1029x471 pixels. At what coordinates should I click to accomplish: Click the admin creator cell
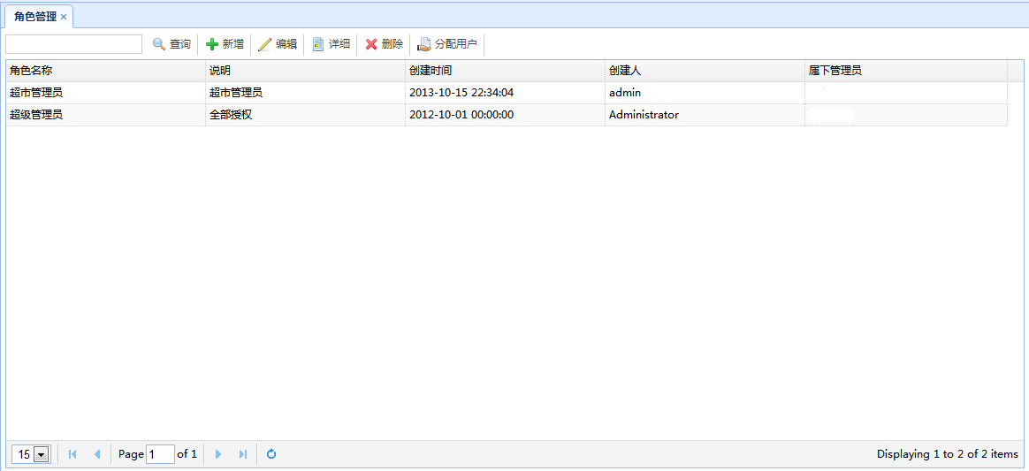click(705, 93)
